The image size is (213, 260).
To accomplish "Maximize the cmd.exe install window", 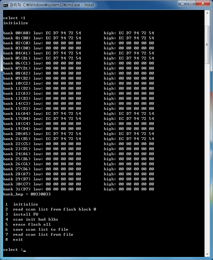I will click(191, 3).
